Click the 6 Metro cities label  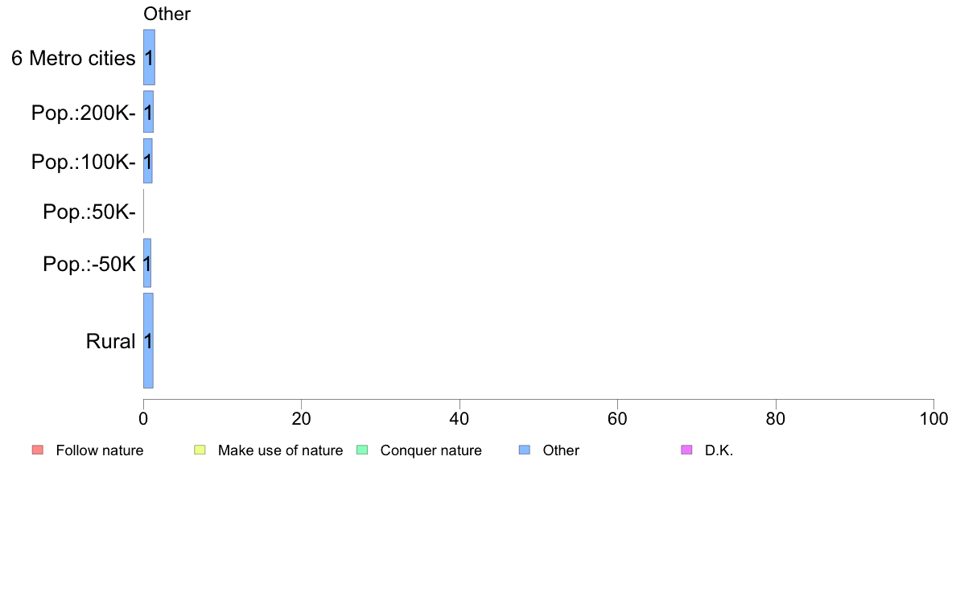pos(73,58)
